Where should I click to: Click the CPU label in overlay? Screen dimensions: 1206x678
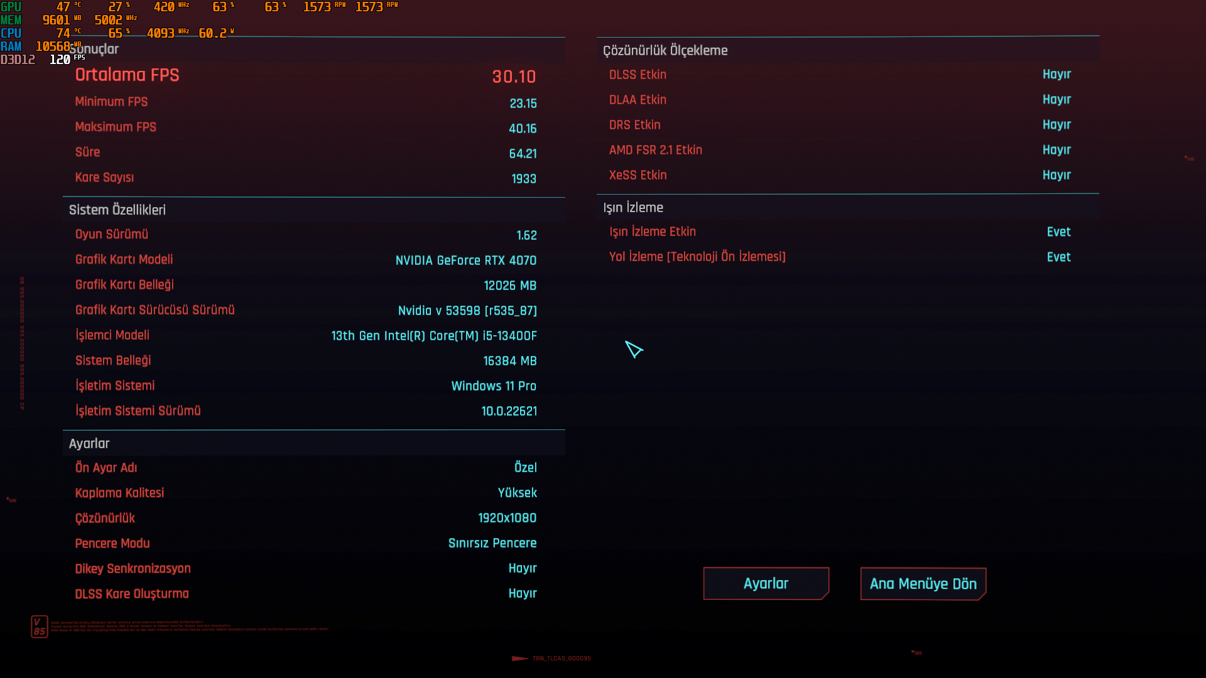[x=11, y=33]
